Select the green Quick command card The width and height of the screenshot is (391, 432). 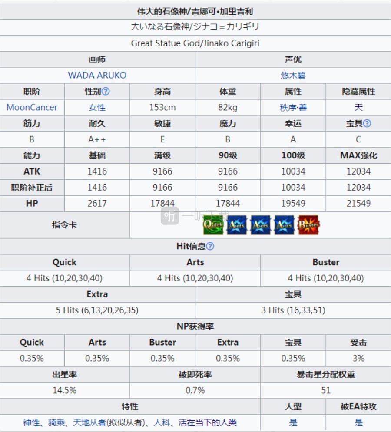tap(213, 225)
